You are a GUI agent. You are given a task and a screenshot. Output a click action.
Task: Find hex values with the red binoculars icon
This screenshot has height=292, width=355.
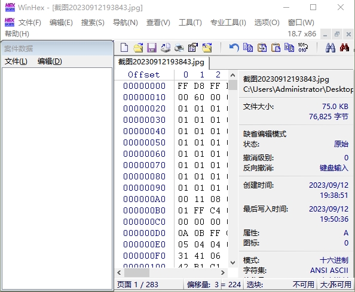(x=344, y=48)
